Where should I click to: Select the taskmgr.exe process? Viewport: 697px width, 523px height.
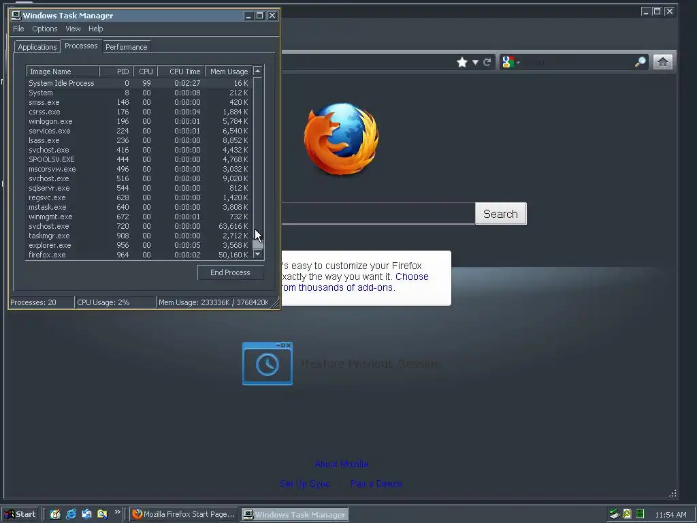[139, 236]
